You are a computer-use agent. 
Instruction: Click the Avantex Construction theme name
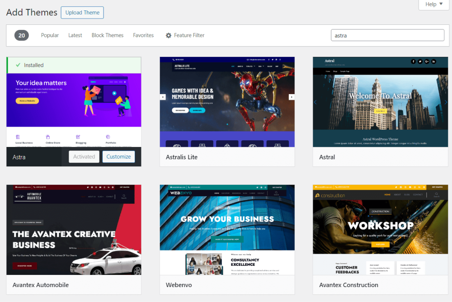click(348, 285)
